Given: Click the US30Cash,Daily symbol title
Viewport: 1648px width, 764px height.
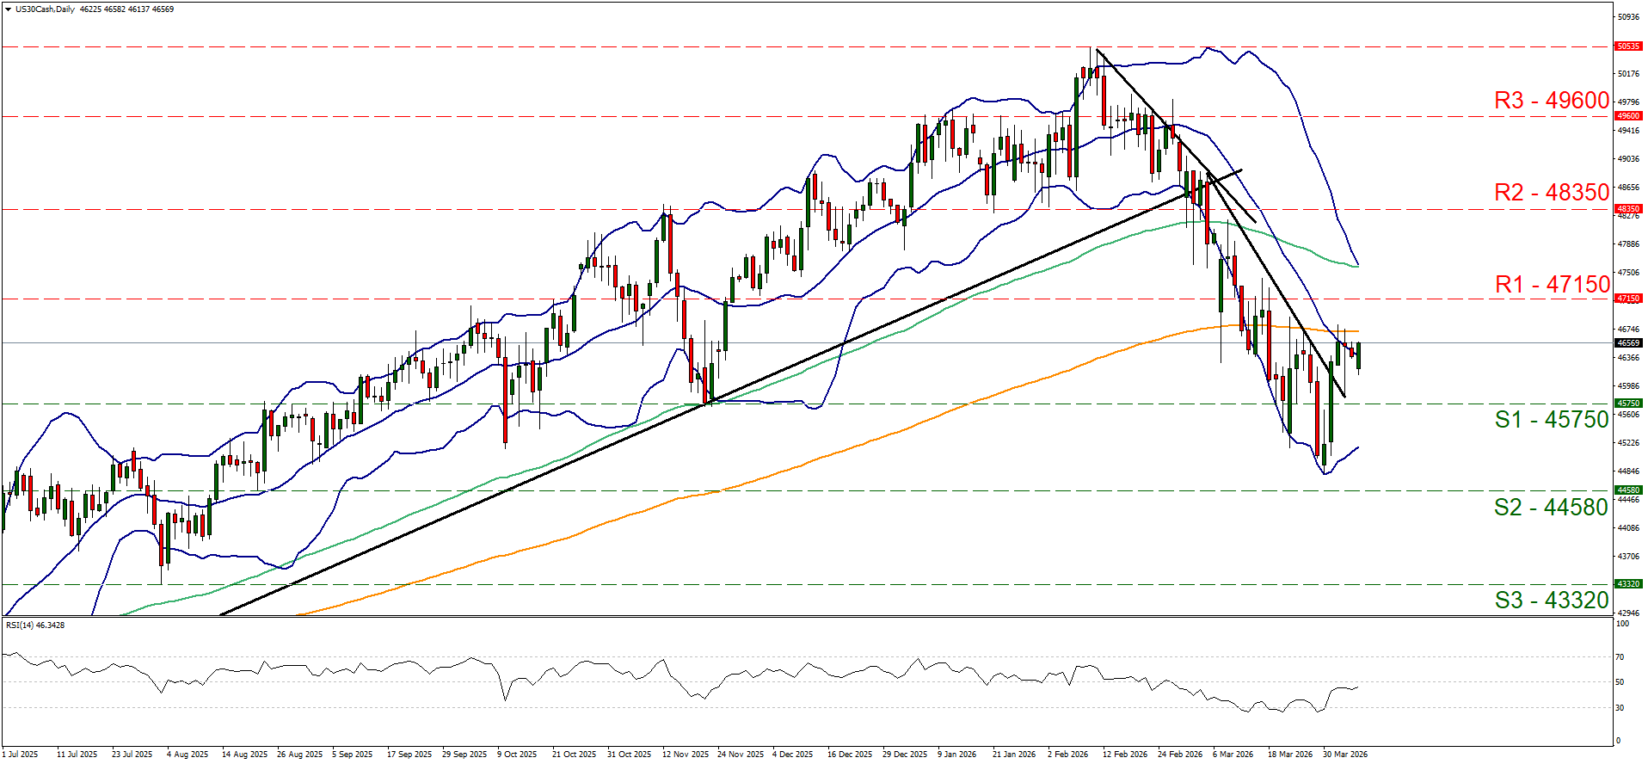Looking at the screenshot, I should tap(46, 9).
